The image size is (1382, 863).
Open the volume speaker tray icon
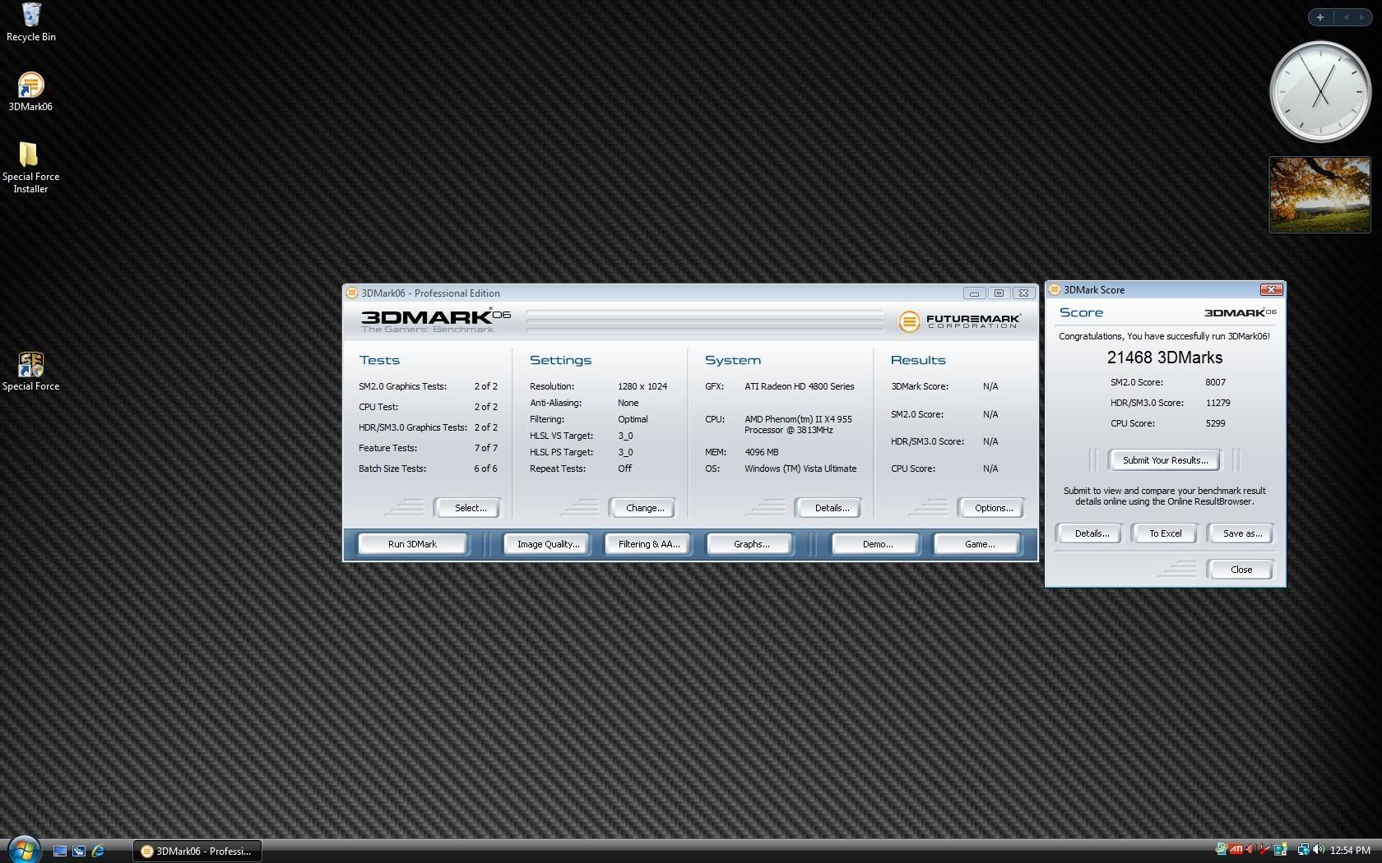(1319, 850)
